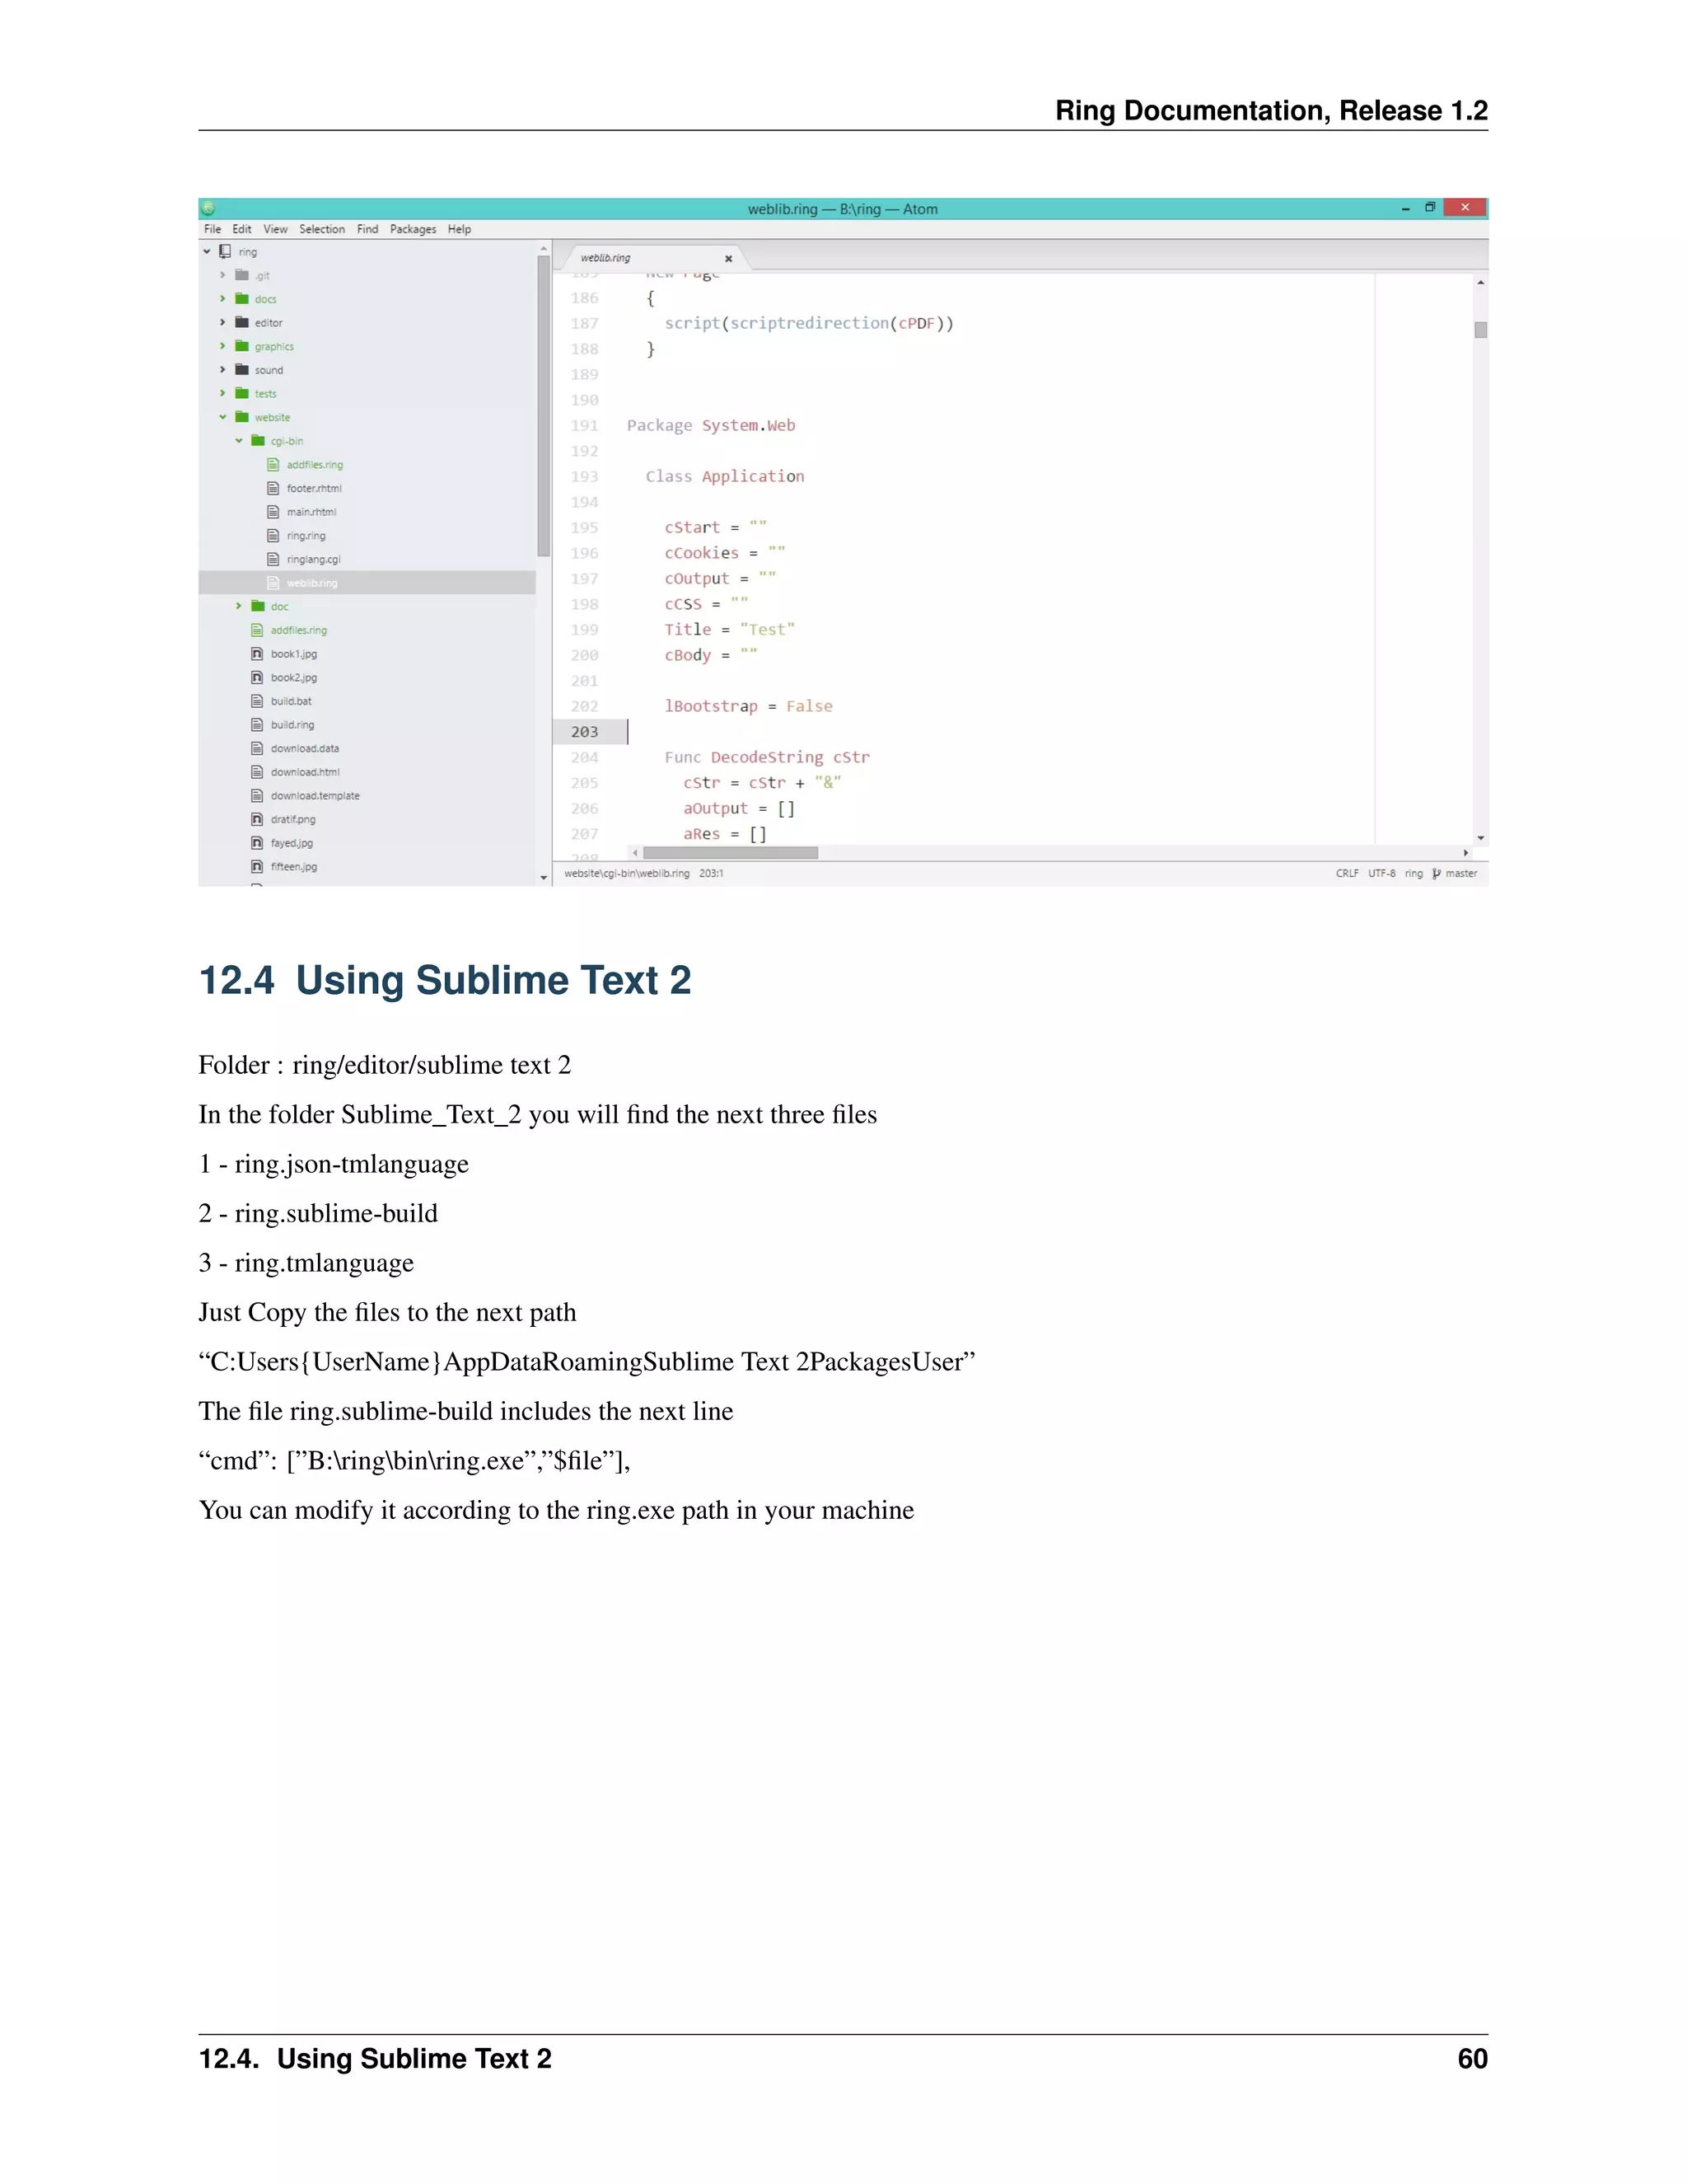Expand the doc folder chevron
1687x2184 pixels.
tap(239, 606)
